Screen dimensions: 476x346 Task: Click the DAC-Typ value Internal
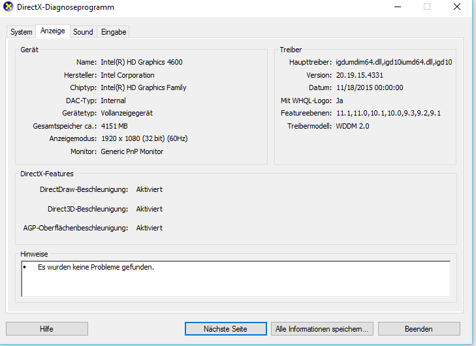[x=113, y=101]
